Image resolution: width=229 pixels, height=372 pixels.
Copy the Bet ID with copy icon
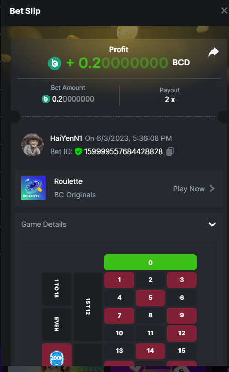tap(170, 151)
